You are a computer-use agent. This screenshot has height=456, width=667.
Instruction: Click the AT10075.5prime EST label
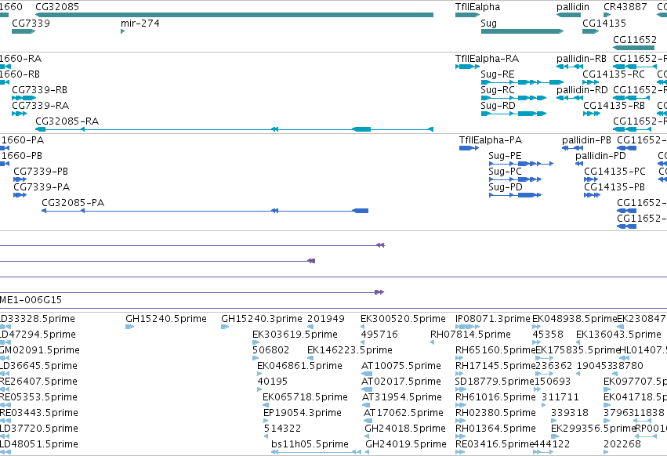point(401,366)
